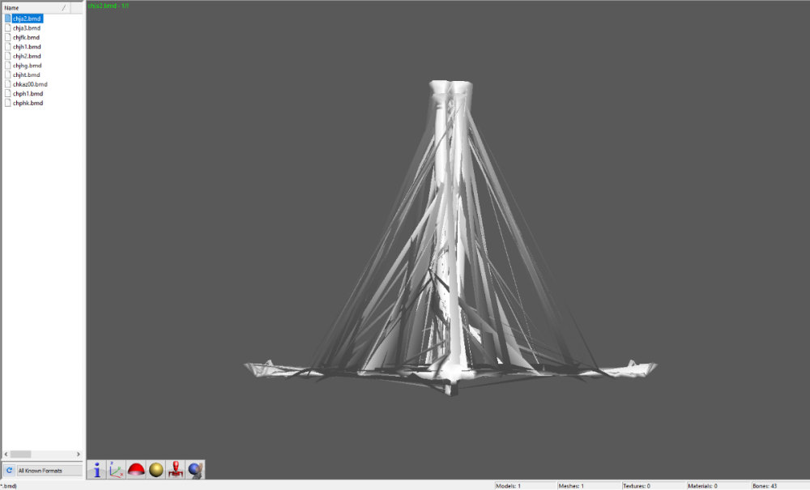Open the All Known Formats dropdown
810x490 pixels.
point(49,470)
